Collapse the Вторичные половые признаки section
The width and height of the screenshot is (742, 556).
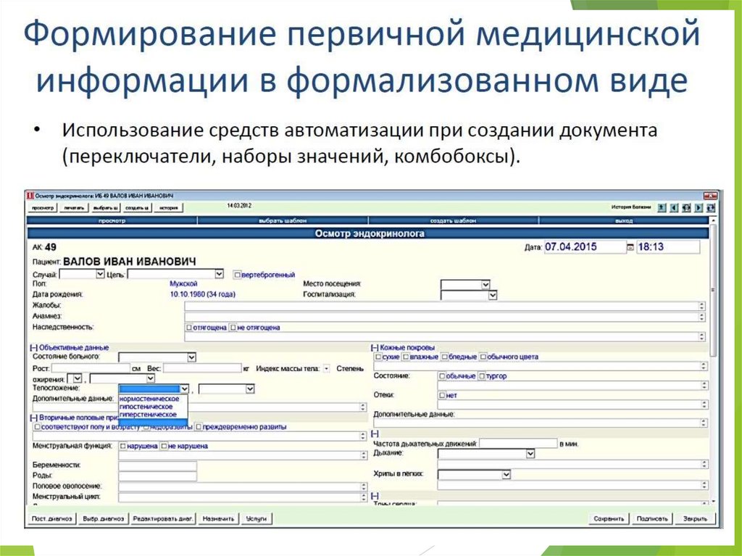[33, 418]
